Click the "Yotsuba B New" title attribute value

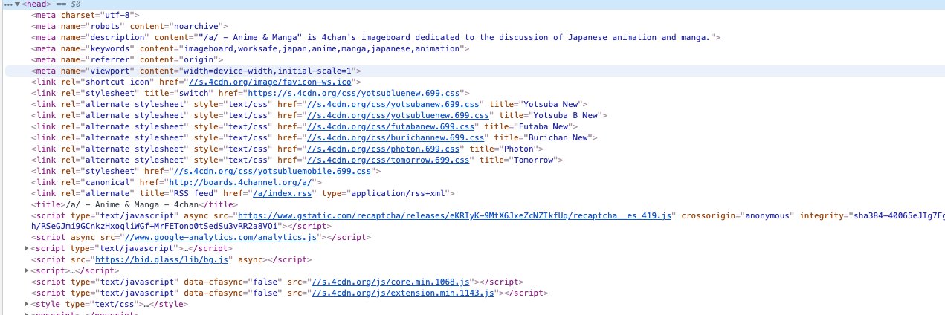(565, 115)
